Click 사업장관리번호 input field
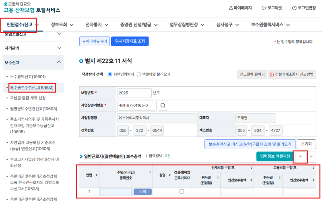This screenshot has width=322, height=202. [x=137, y=105]
